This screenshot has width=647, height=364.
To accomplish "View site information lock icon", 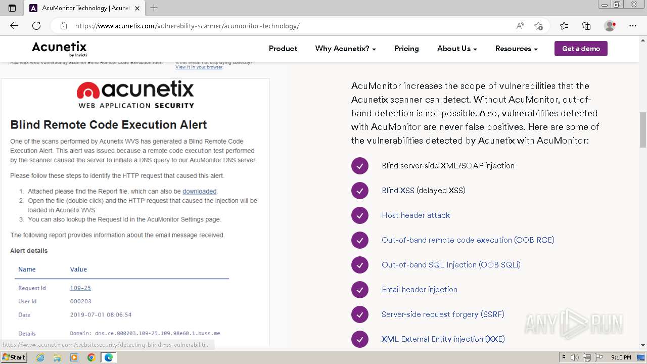I will [64, 26].
